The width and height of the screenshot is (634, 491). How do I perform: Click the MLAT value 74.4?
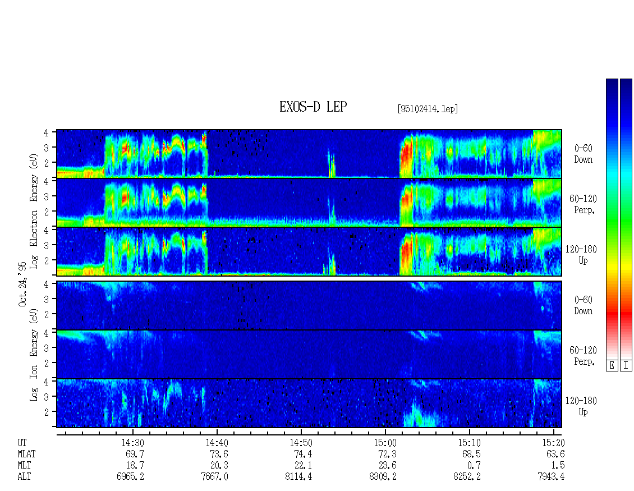coord(303,454)
